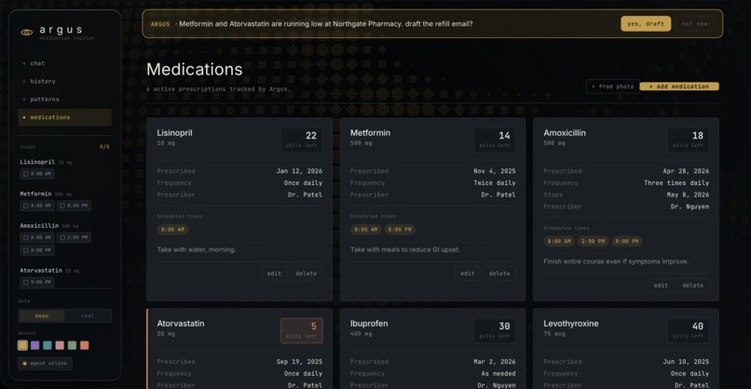This screenshot has height=389, width=751.
Task: Check Amoxicillin 2:00 PM dose in today list
Action: [75, 237]
